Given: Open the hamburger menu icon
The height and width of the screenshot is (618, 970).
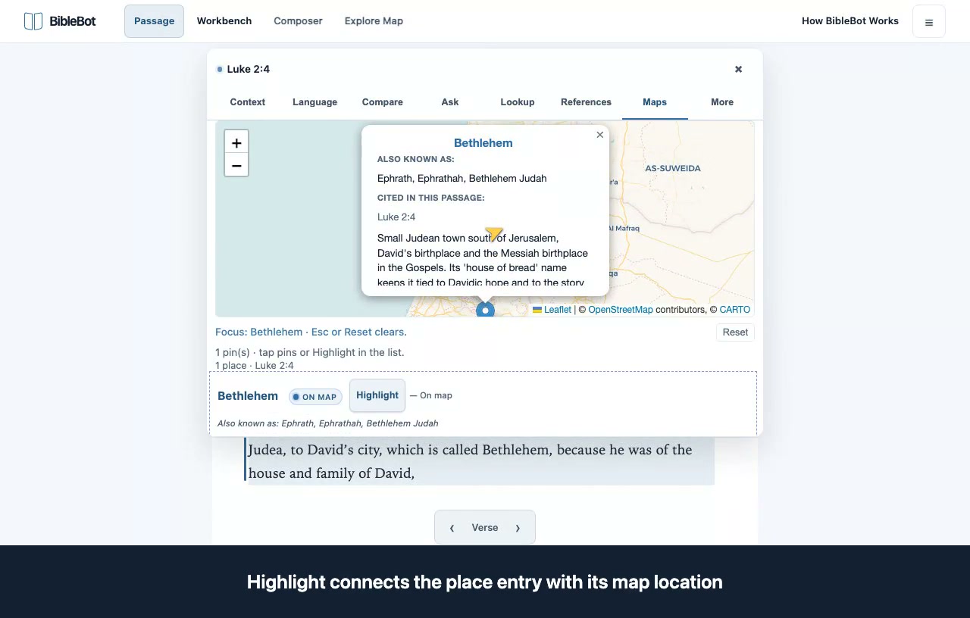Looking at the screenshot, I should 929,22.
